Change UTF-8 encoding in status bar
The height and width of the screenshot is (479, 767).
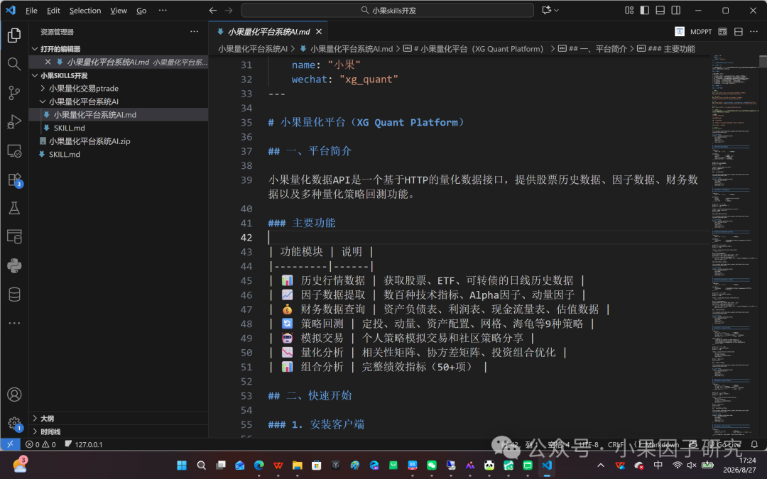(589, 444)
